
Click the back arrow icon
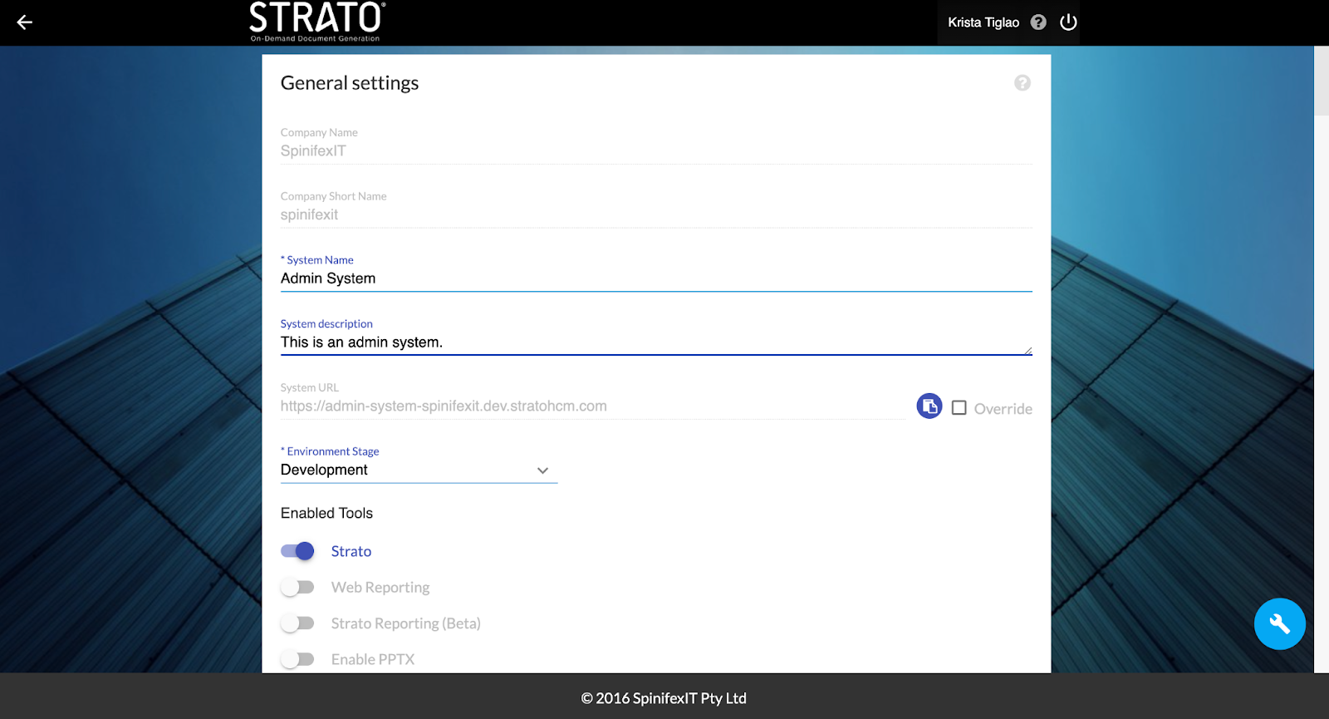pos(25,22)
